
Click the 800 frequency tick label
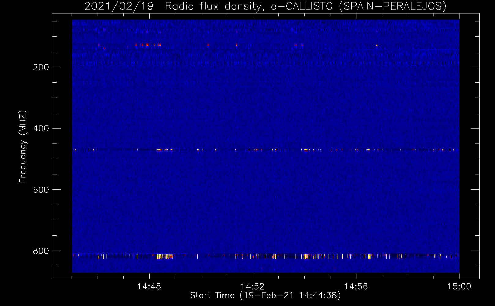click(41, 251)
